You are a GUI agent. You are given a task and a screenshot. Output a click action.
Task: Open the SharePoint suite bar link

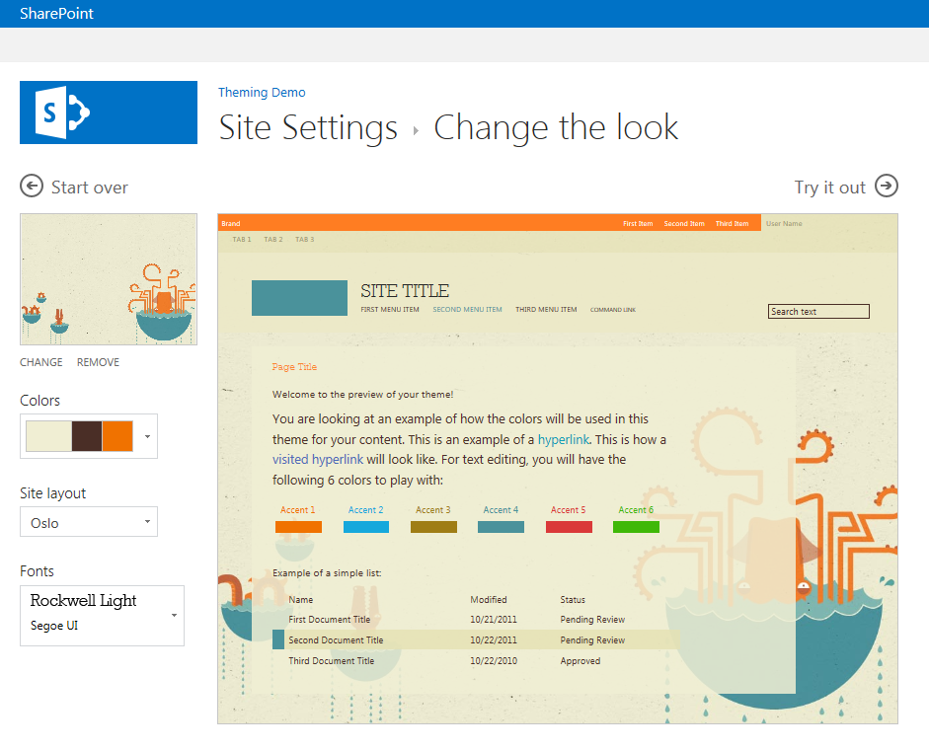[56, 13]
